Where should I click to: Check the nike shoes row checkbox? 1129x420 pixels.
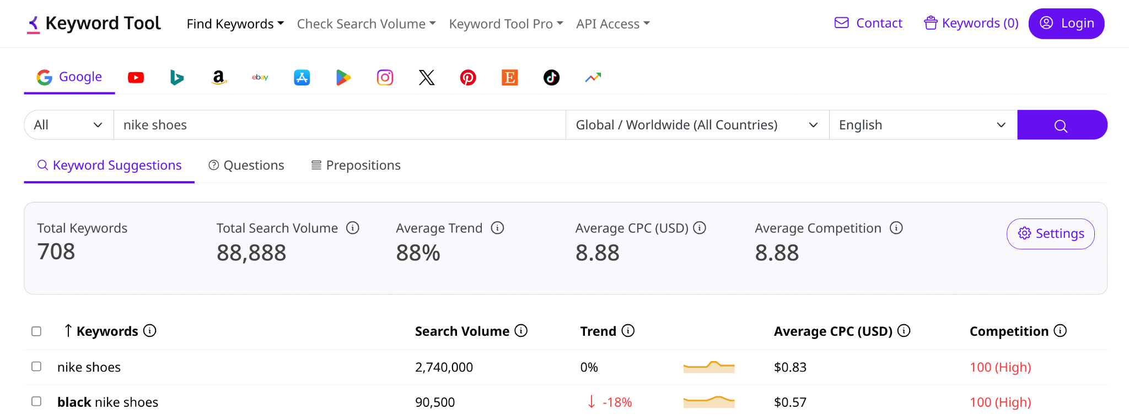[36, 367]
